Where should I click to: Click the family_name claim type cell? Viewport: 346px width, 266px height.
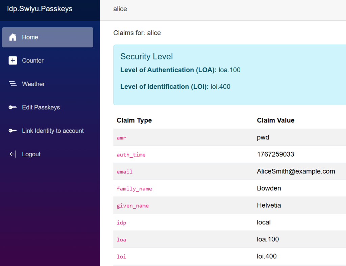pyautogui.click(x=134, y=189)
